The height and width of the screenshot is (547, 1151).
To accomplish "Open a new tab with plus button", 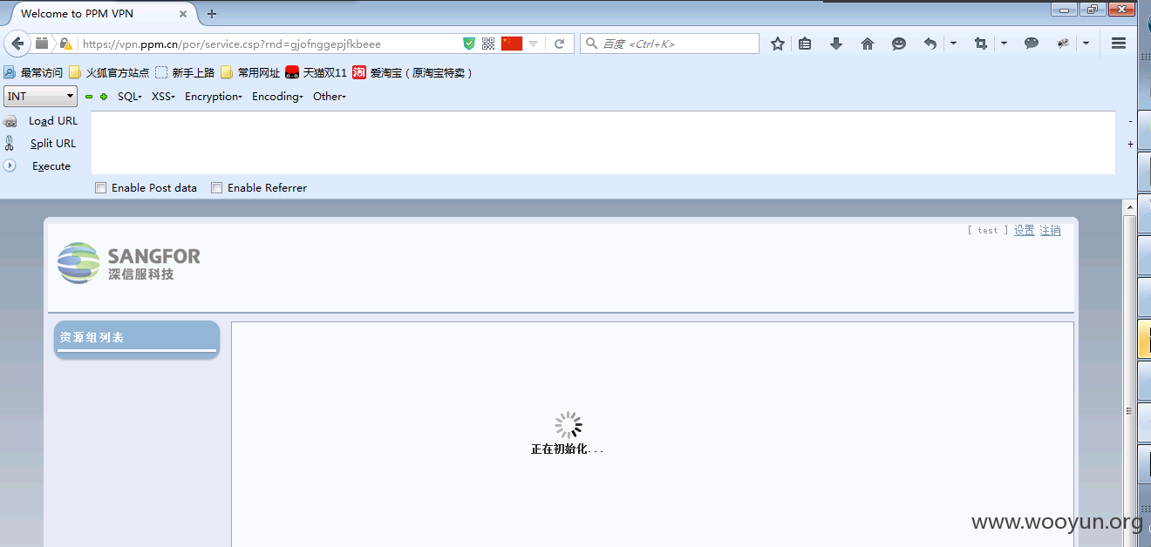I will coord(212,14).
